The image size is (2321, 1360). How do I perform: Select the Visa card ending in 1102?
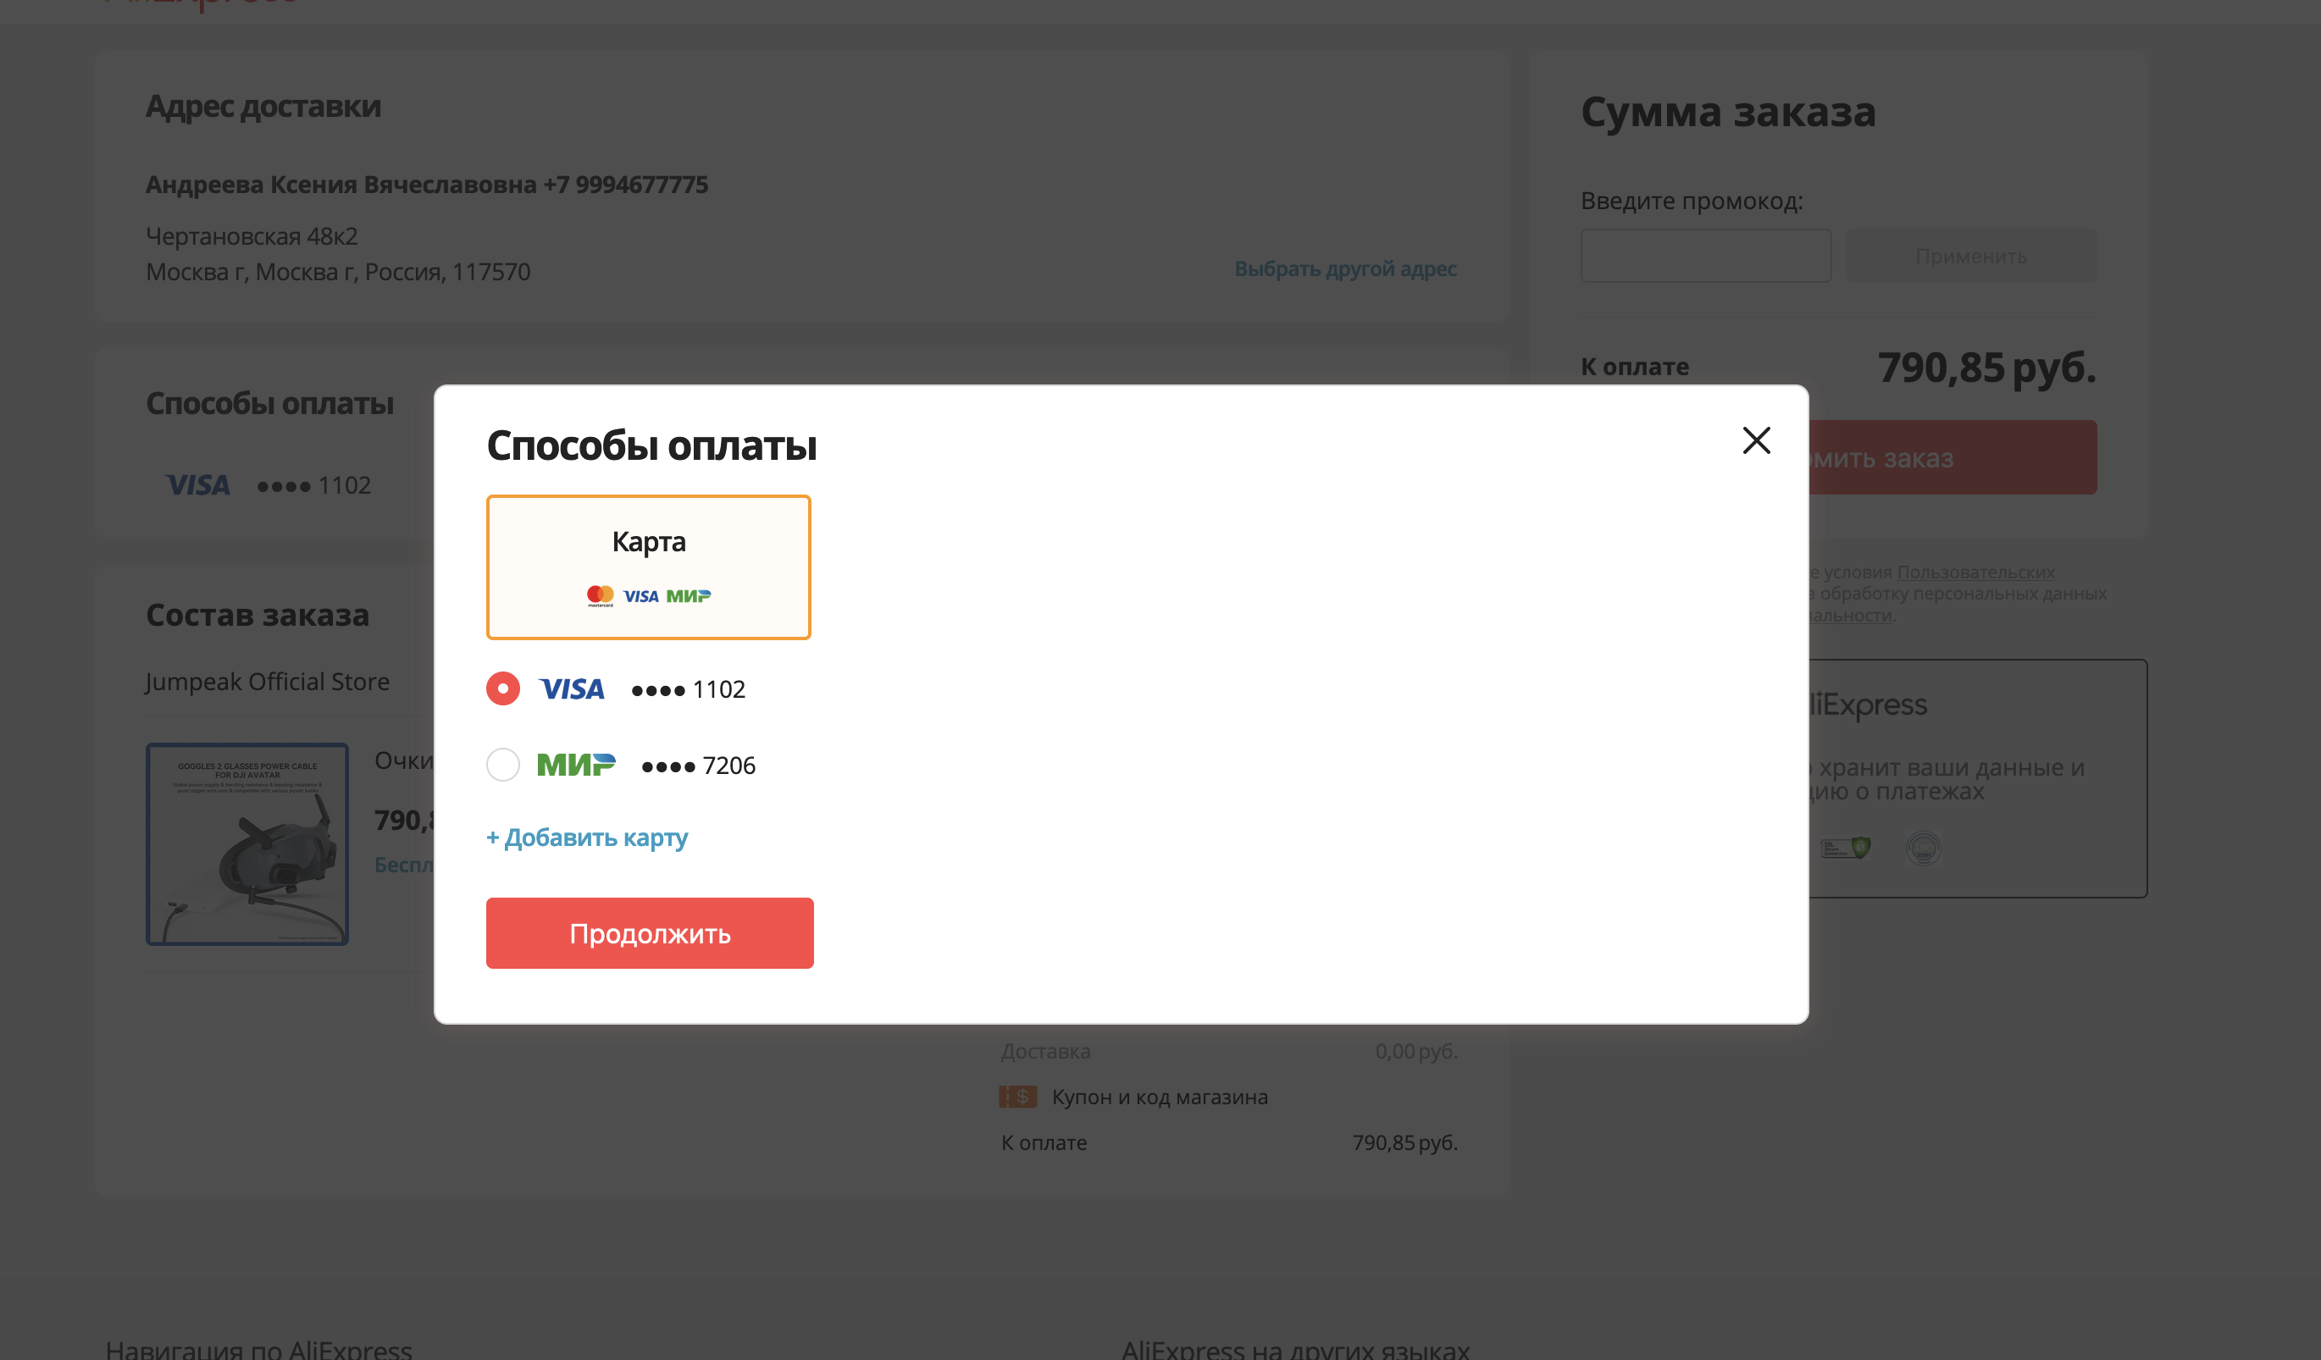[503, 688]
